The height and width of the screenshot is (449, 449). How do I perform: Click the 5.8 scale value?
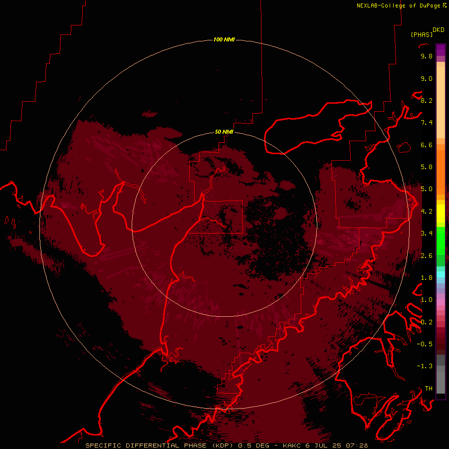(427, 167)
